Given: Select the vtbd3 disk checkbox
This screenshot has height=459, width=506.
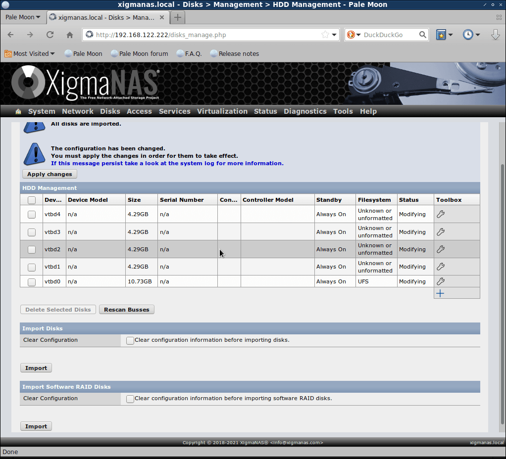Looking at the screenshot, I should pos(32,232).
